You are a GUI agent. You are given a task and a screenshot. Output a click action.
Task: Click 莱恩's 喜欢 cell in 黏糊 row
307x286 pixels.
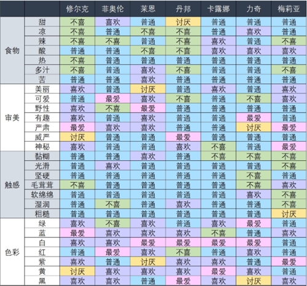coord(148,156)
